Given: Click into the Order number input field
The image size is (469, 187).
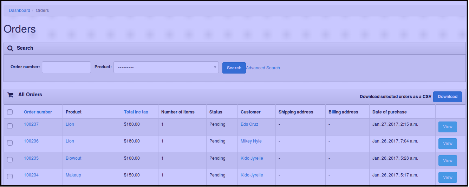Looking at the screenshot, I should click(x=66, y=67).
